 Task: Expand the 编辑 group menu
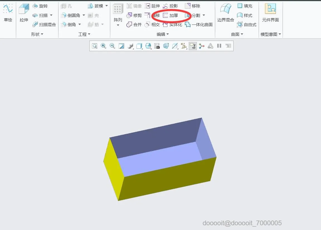[163, 34]
